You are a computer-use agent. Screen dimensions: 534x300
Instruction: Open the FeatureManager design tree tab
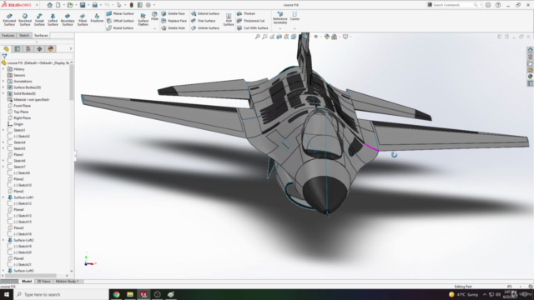point(6,49)
